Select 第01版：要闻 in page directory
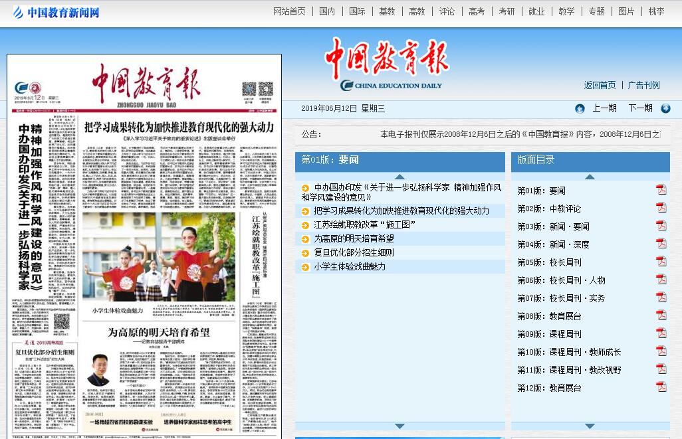The height and width of the screenshot is (439, 682). 542,191
